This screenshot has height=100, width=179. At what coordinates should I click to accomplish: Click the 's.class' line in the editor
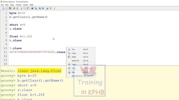(x=16, y=29)
